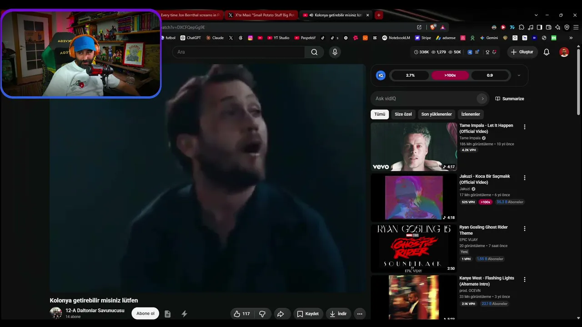Click the Brave Rewards triangle icon
582x327 pixels.
(x=442, y=27)
